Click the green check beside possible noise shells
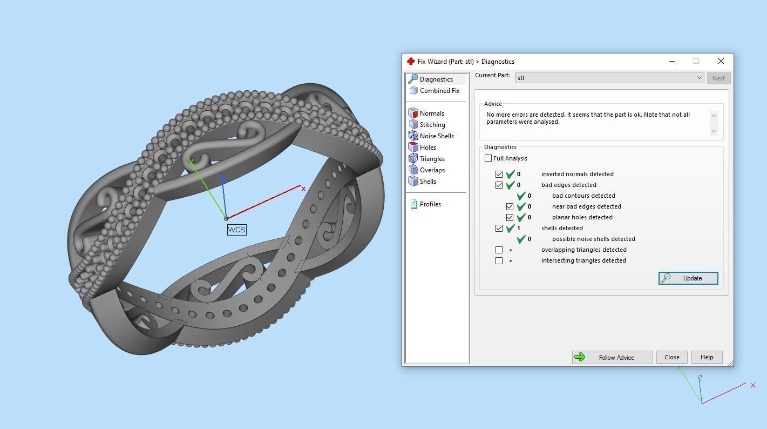Image resolution: width=767 pixels, height=429 pixels. pyautogui.click(x=521, y=239)
